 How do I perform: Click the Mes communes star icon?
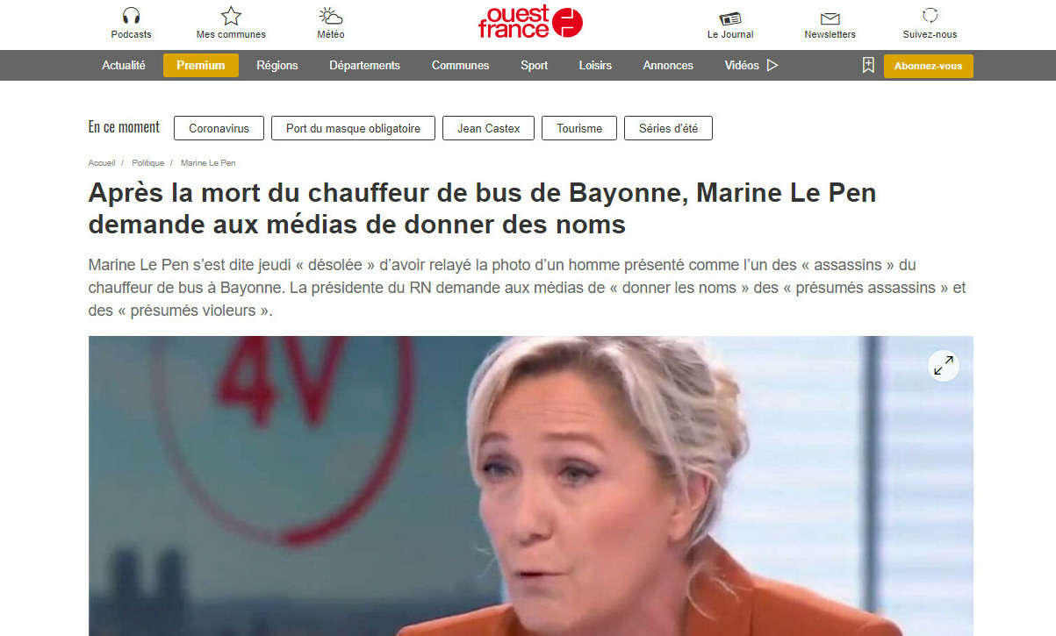[231, 16]
